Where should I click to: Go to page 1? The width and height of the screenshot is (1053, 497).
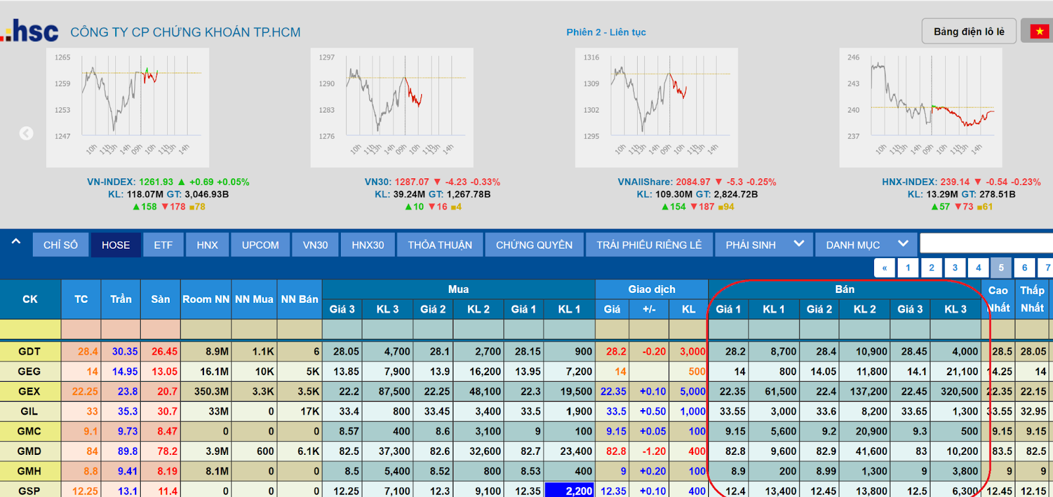click(x=908, y=268)
